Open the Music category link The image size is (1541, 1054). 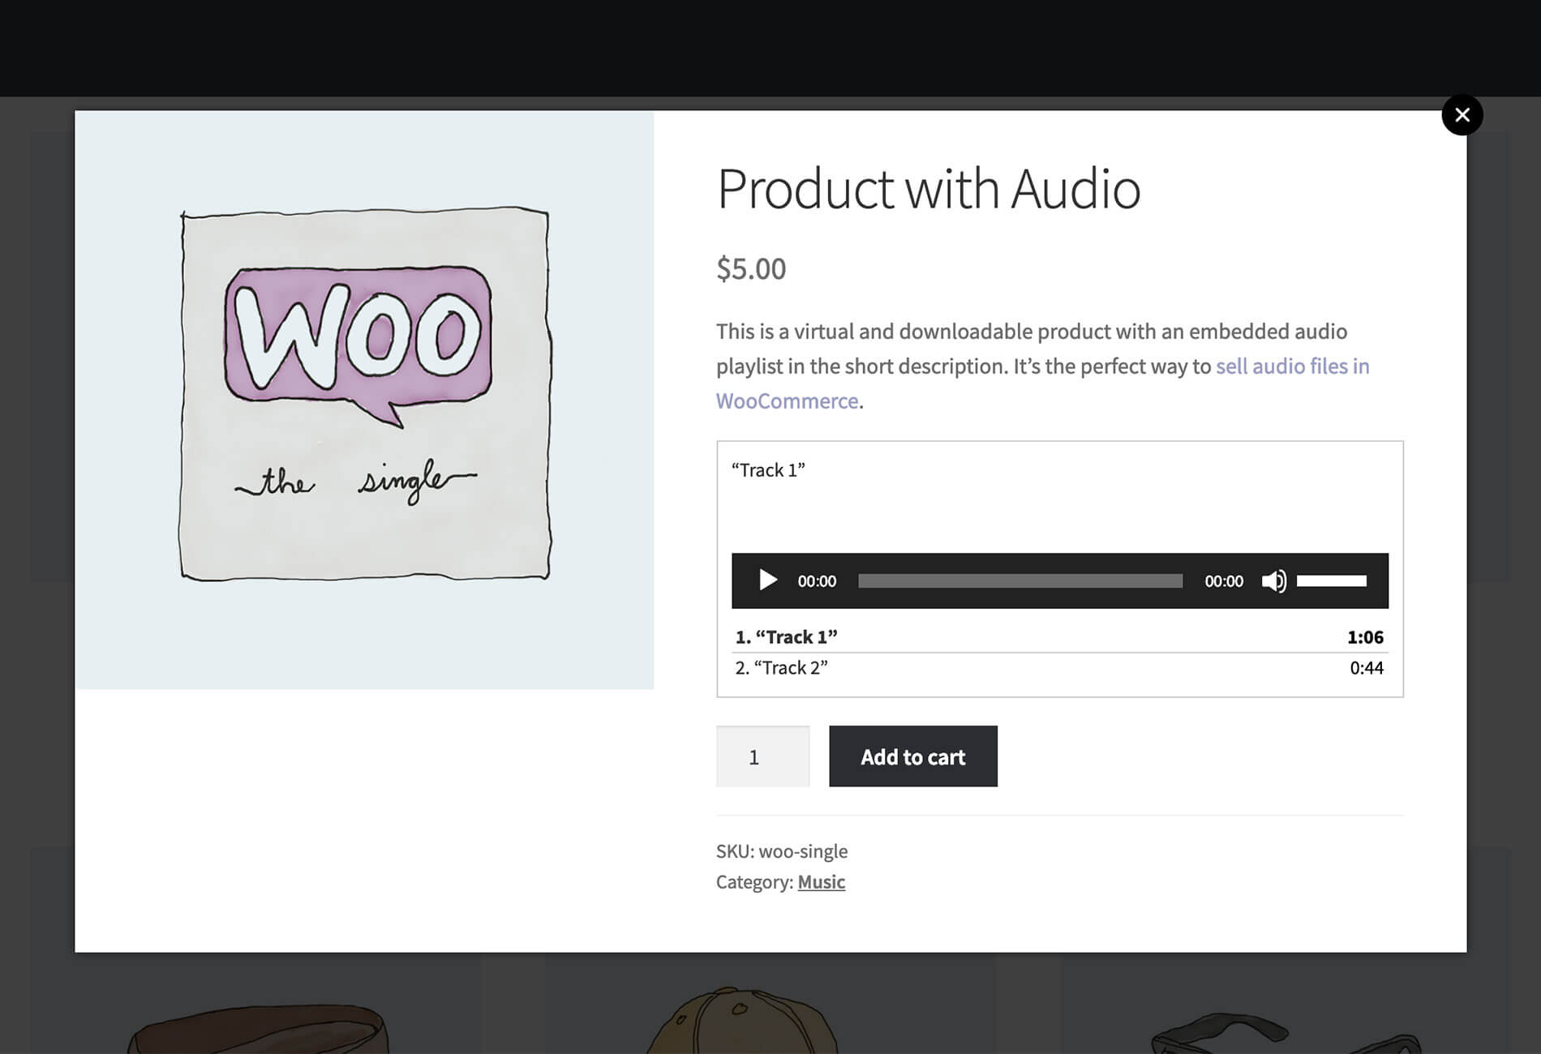pyautogui.click(x=821, y=882)
